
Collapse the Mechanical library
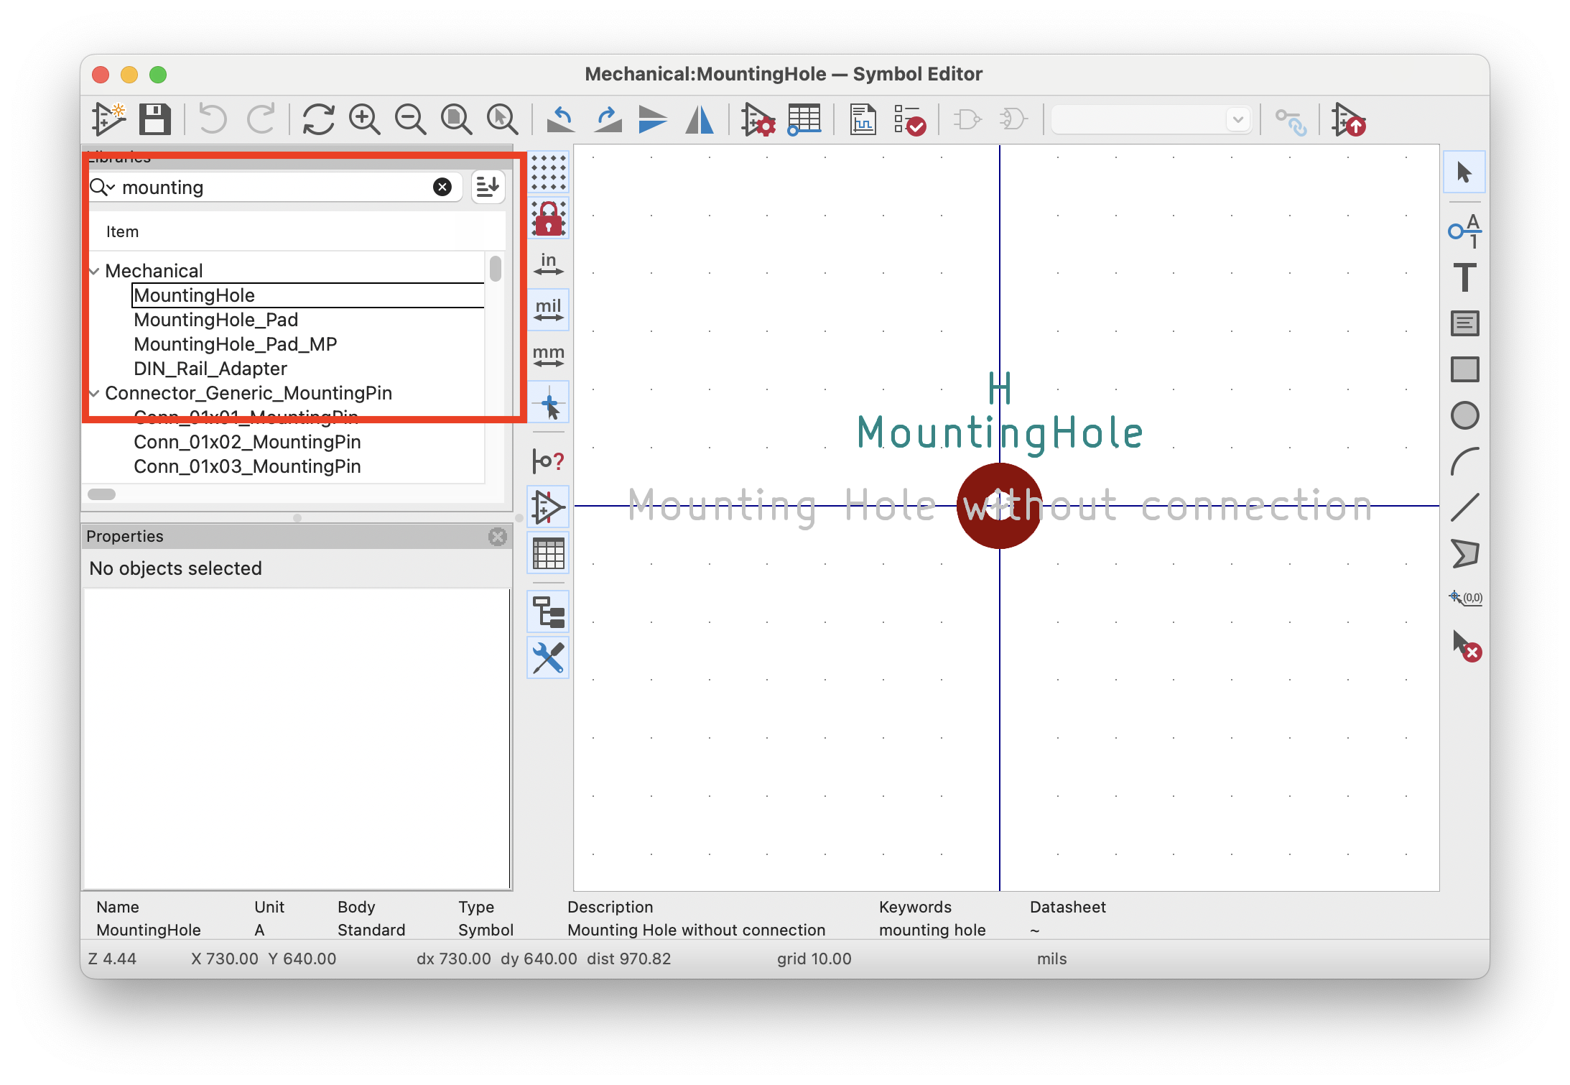tap(94, 271)
